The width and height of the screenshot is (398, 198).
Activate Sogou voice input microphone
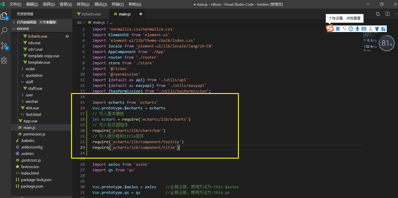coord(357,29)
